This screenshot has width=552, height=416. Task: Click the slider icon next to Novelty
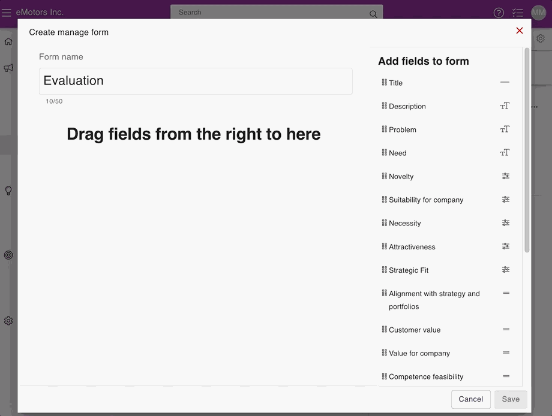tap(506, 176)
